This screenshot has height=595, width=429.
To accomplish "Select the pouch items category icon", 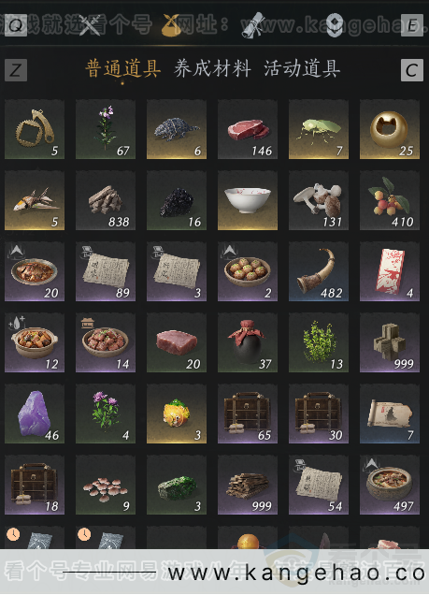I will (170, 25).
